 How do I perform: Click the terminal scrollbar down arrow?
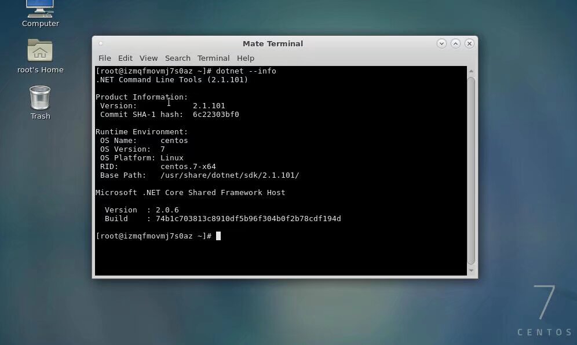click(x=471, y=270)
